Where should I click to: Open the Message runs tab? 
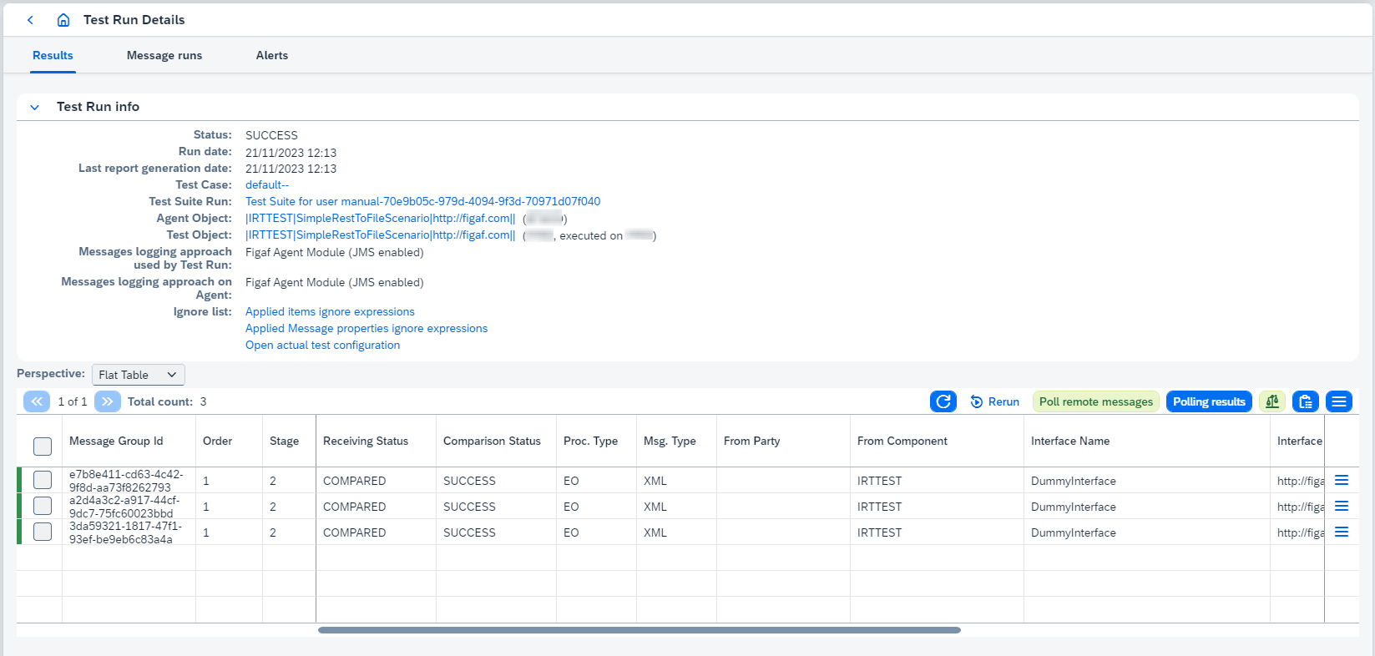point(164,55)
